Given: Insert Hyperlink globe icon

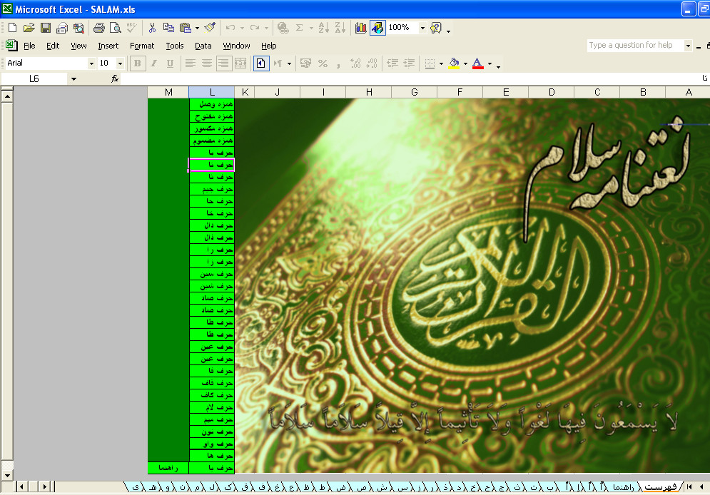Looking at the screenshot, I should (x=283, y=28).
